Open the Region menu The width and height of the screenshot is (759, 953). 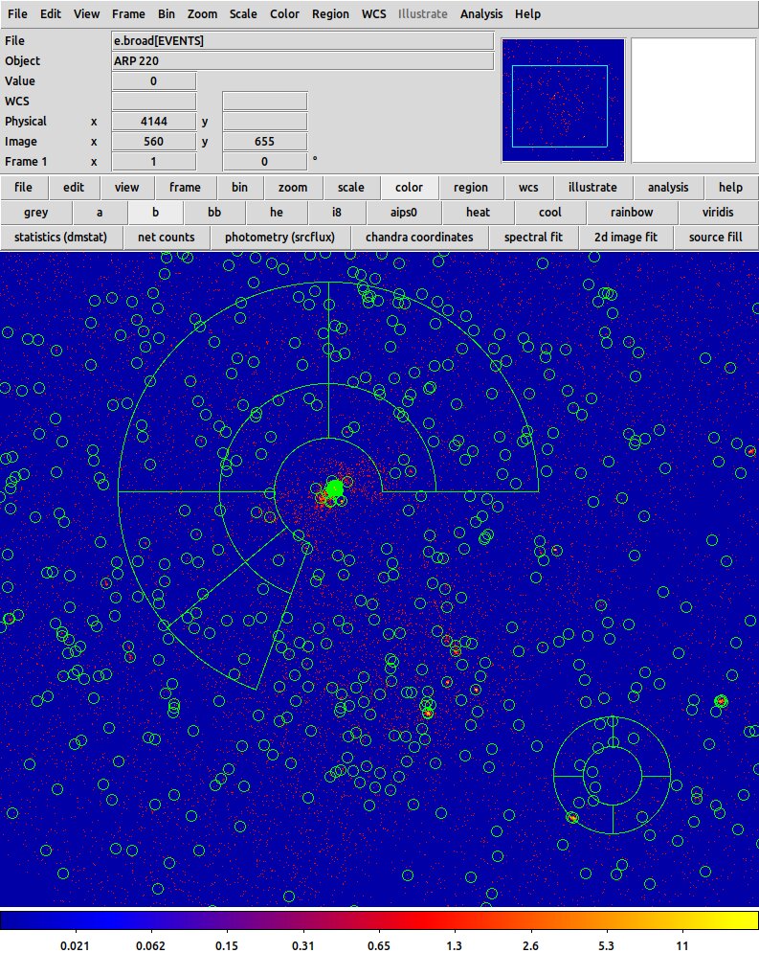click(x=330, y=13)
